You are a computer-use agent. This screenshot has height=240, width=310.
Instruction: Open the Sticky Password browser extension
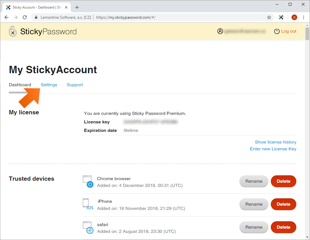coord(281,17)
